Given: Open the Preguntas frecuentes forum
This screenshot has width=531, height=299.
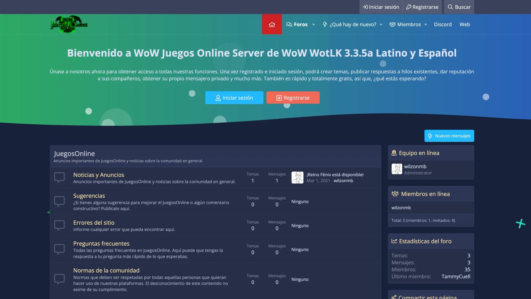Looking at the screenshot, I should pyautogui.click(x=101, y=244).
